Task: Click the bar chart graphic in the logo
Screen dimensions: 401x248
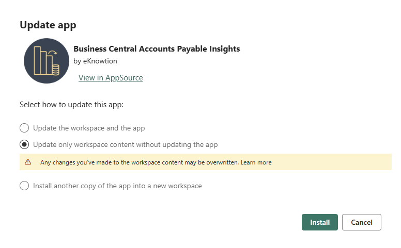Action: click(43, 60)
